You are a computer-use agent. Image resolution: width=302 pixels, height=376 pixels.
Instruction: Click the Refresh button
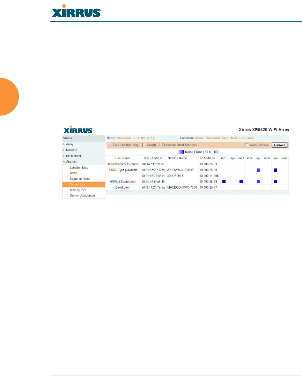click(x=279, y=145)
